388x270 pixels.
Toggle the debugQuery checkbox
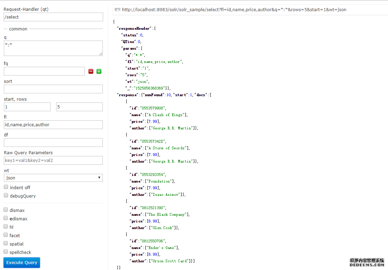(x=6, y=196)
